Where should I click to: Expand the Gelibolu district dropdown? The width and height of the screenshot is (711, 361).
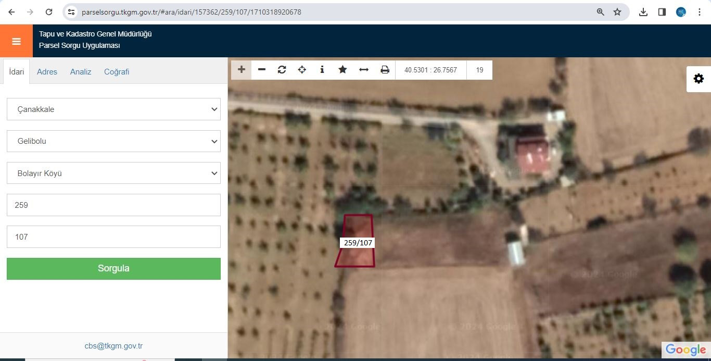click(113, 141)
